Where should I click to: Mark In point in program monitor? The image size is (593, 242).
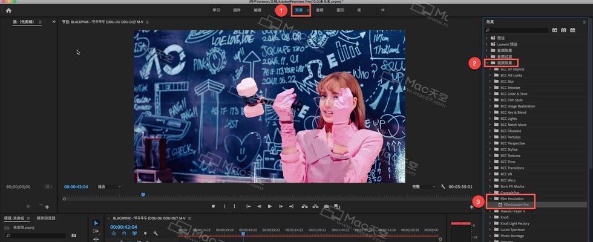coord(224,206)
